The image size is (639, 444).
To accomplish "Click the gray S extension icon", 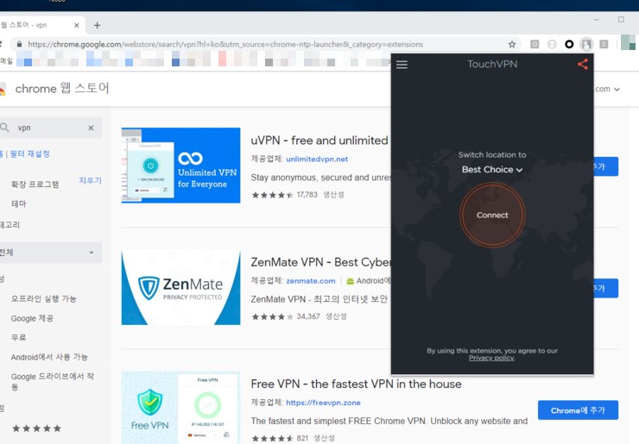I will click(604, 44).
